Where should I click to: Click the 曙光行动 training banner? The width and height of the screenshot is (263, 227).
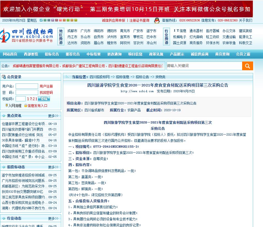pyautogui.click(x=127, y=9)
